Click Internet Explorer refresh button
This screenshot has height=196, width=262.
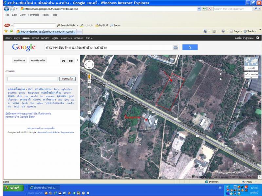coord(205,9)
